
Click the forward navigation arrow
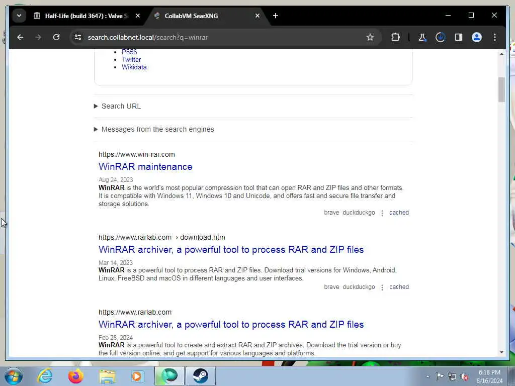pos(38,37)
